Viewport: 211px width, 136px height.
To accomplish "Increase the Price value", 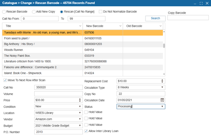I will pos(80,99).
